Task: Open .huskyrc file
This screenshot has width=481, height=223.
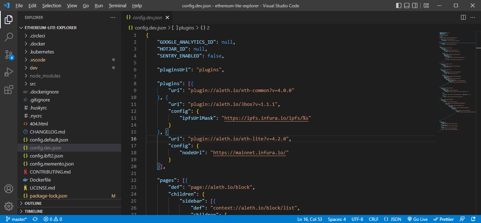Action: (x=69, y=108)
